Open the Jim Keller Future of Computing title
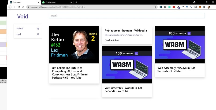The height and width of the screenshot is (110, 216). point(70,73)
